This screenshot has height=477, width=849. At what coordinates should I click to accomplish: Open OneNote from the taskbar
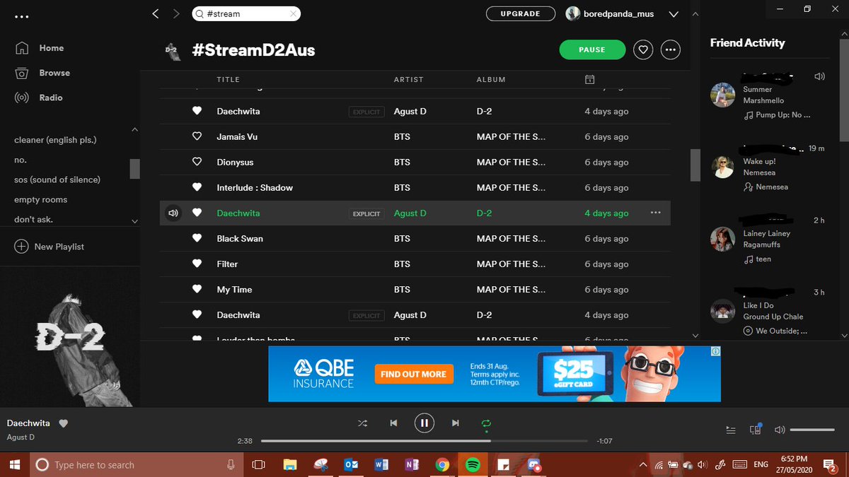tap(412, 465)
